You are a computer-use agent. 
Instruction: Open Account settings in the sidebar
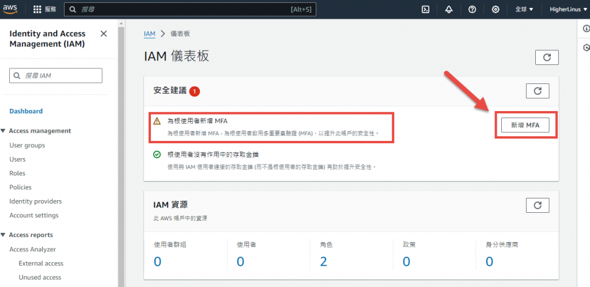(34, 215)
